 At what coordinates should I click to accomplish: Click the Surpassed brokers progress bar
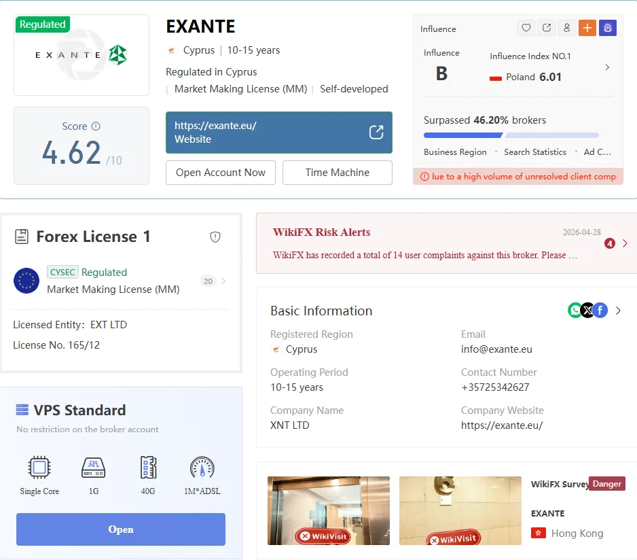pyautogui.click(x=511, y=135)
